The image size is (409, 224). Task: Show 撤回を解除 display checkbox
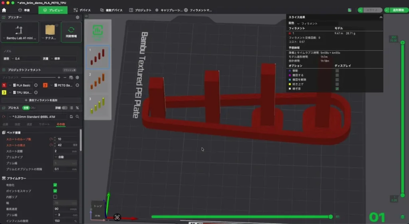[x=337, y=79]
